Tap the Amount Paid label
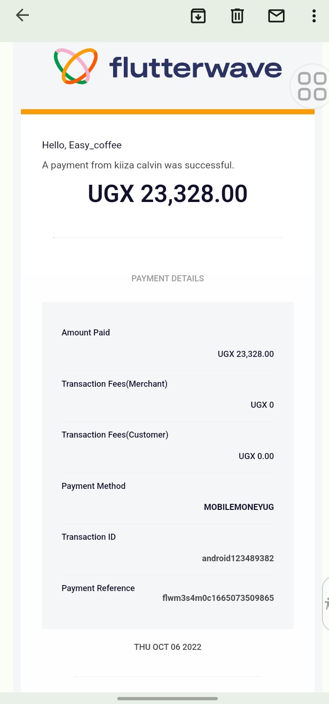Image resolution: width=329 pixels, height=704 pixels. click(x=86, y=333)
